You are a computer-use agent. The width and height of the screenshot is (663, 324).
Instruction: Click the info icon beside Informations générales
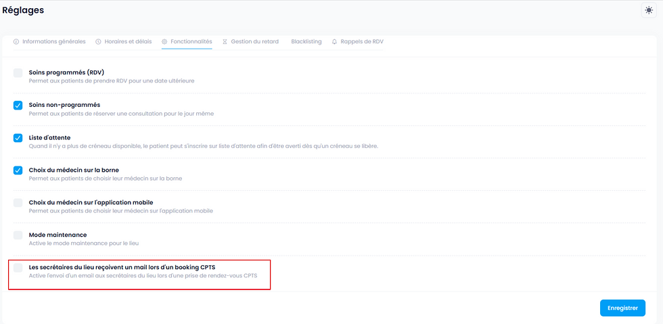coord(16,42)
